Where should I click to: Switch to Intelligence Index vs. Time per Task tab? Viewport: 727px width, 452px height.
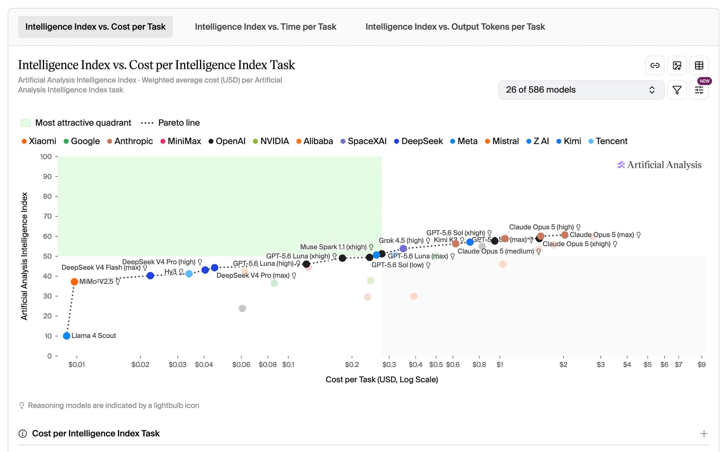[x=265, y=27]
